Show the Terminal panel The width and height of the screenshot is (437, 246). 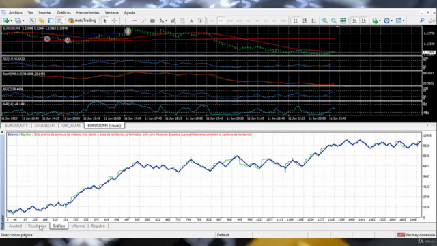coord(51,20)
